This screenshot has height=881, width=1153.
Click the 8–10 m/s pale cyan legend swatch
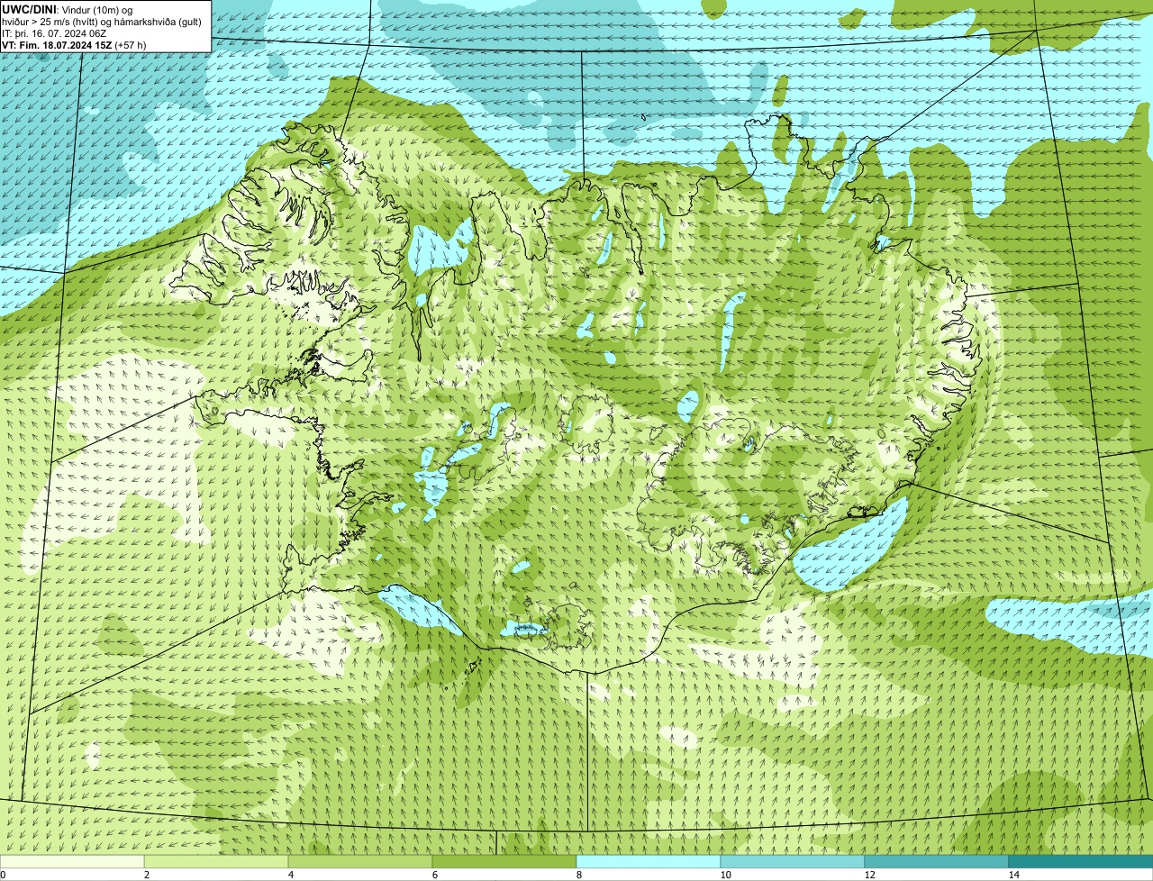[649, 861]
